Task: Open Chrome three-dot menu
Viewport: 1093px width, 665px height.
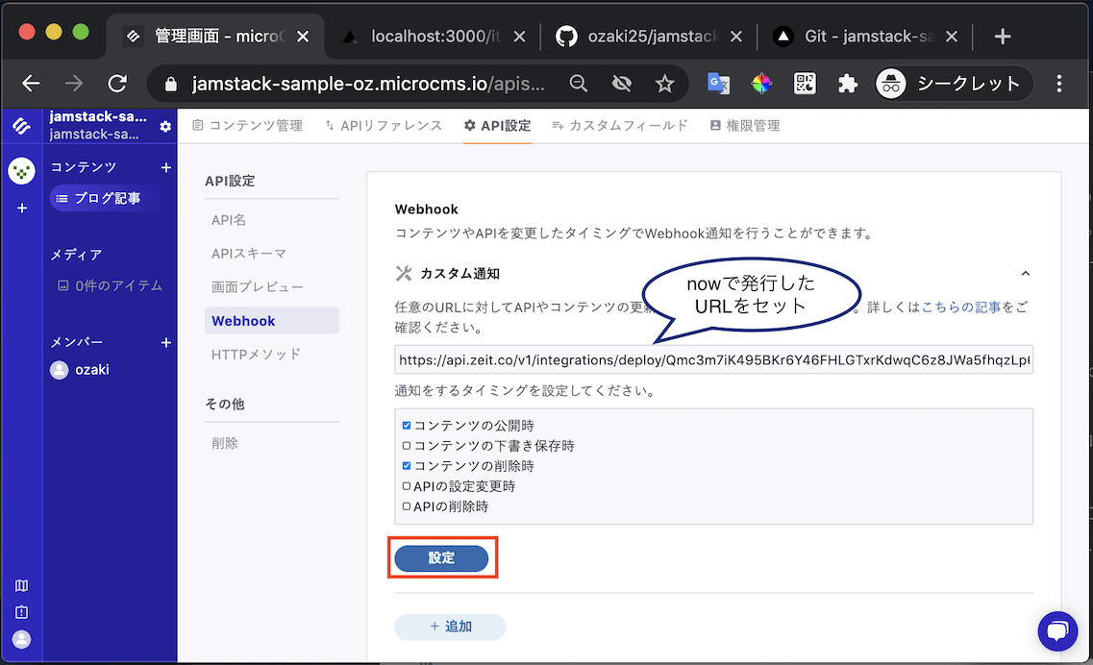Action: pyautogui.click(x=1058, y=84)
